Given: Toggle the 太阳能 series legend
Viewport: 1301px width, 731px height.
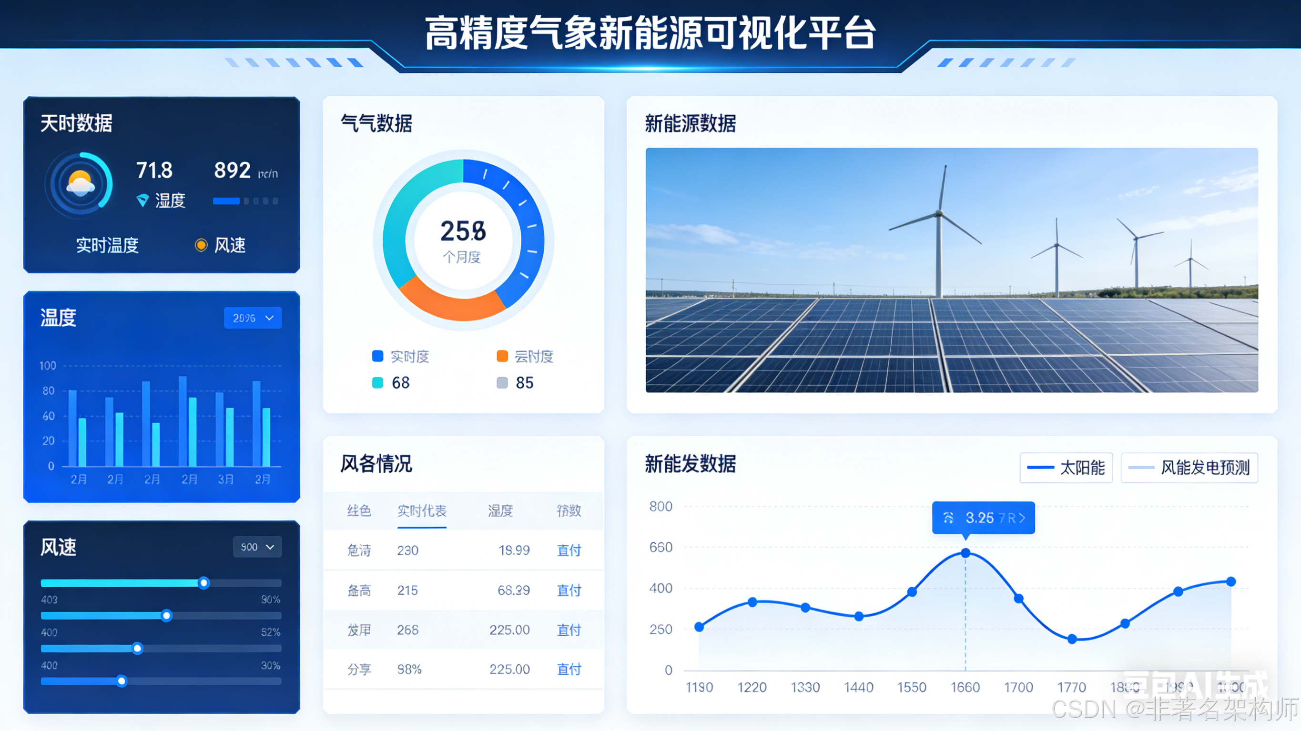Looking at the screenshot, I should point(1066,468).
